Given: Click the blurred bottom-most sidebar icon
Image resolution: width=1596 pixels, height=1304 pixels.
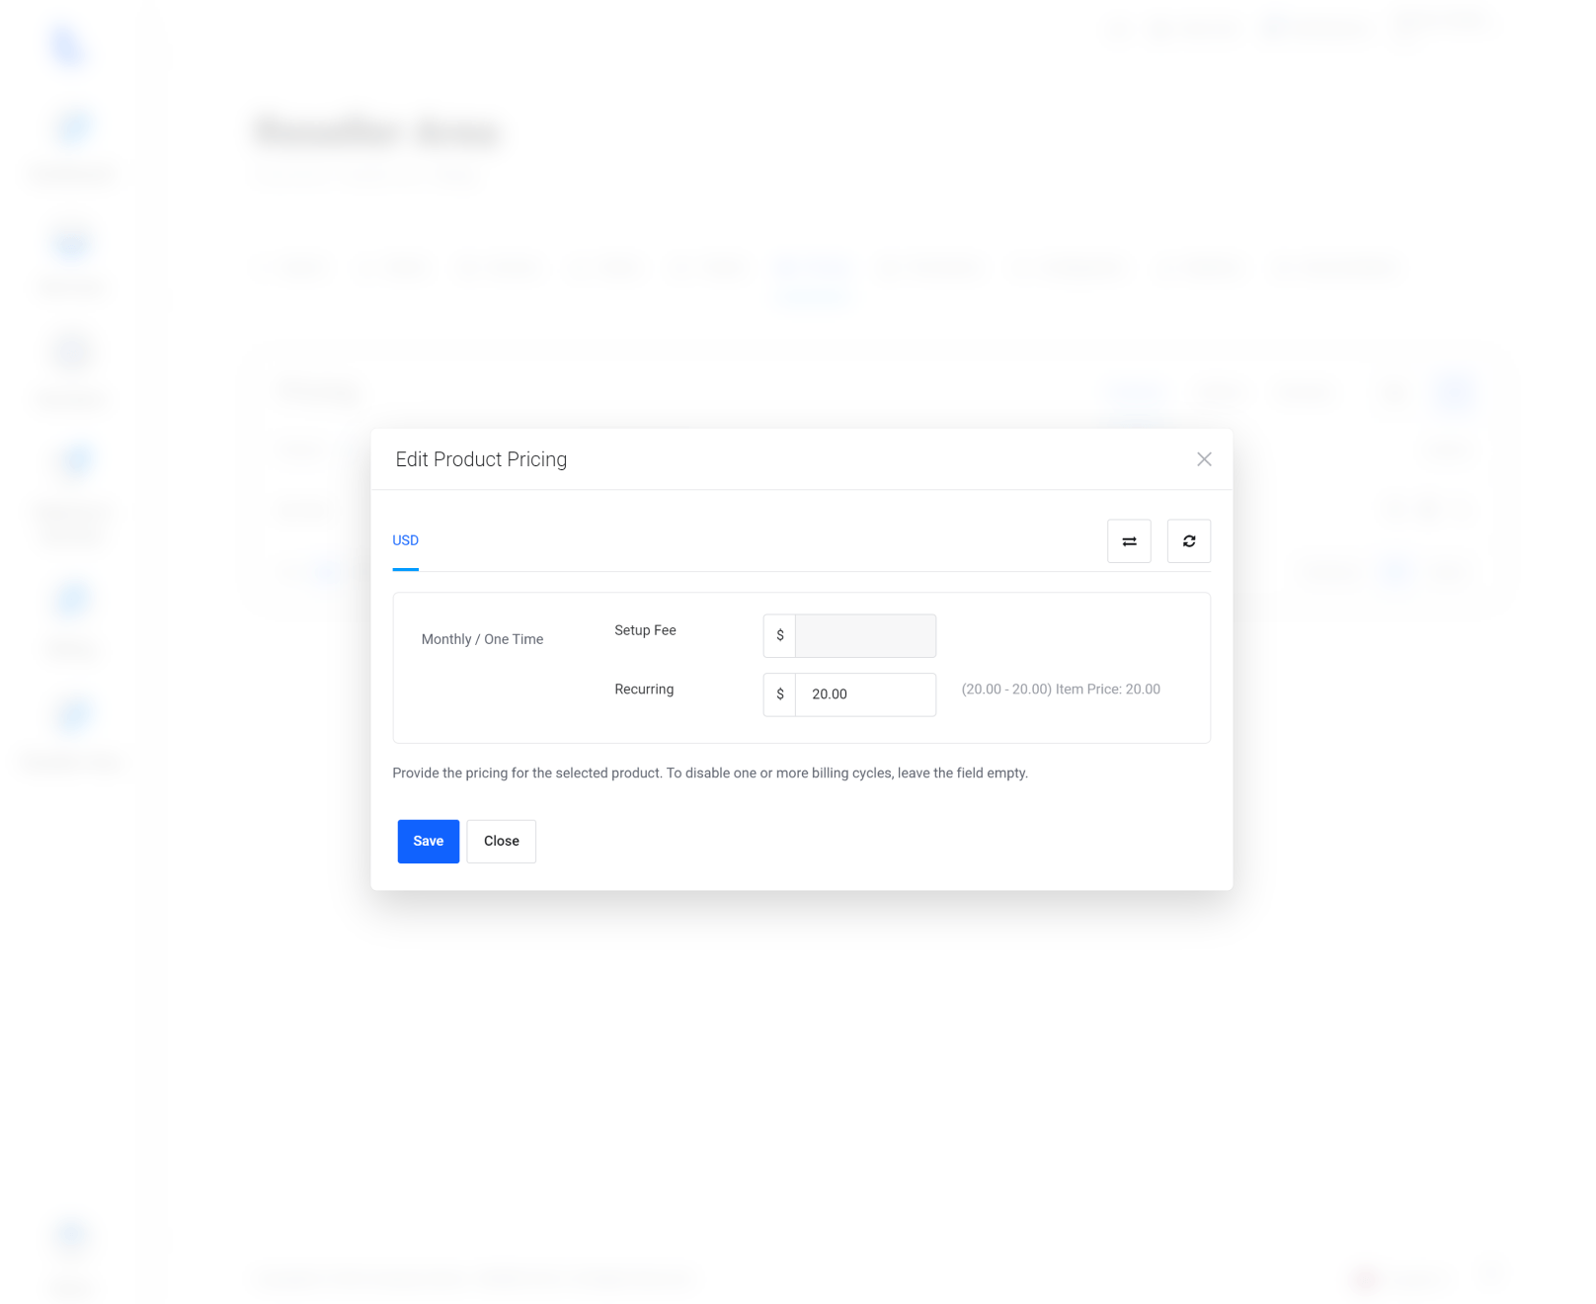Looking at the screenshot, I should pyautogui.click(x=71, y=1235).
